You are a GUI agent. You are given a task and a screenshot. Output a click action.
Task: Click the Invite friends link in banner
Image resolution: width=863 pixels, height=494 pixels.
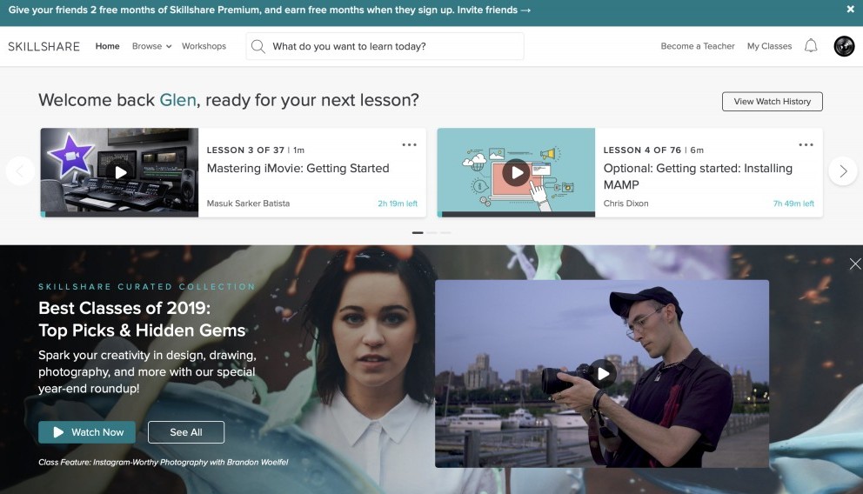[493, 10]
